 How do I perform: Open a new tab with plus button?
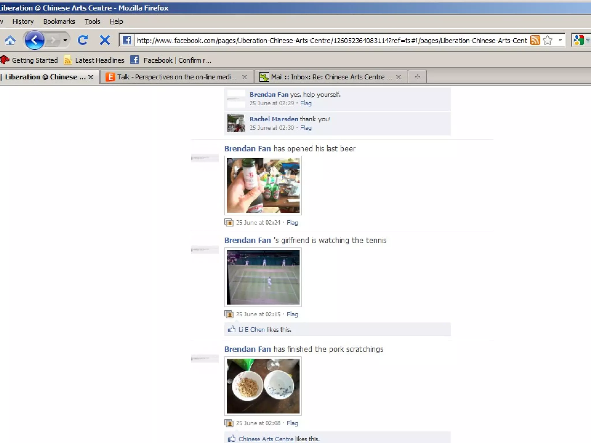click(417, 77)
